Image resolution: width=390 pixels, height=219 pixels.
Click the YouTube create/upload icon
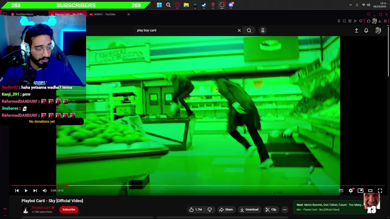point(356,30)
